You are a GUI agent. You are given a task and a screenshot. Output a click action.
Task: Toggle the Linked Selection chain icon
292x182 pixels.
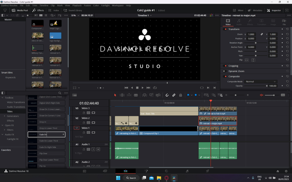click(x=174, y=95)
